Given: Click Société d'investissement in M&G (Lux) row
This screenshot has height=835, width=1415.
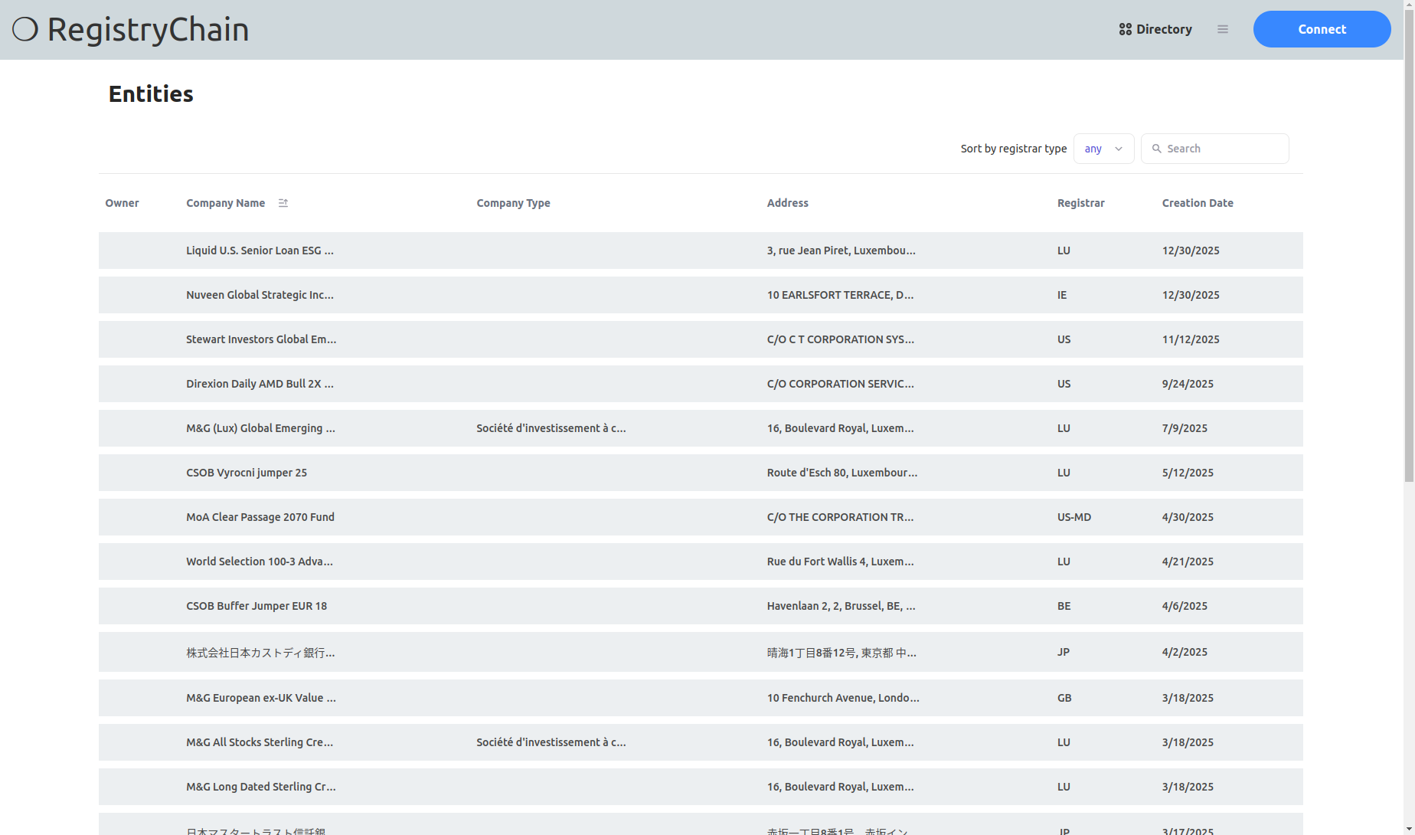Looking at the screenshot, I should pos(551,428).
